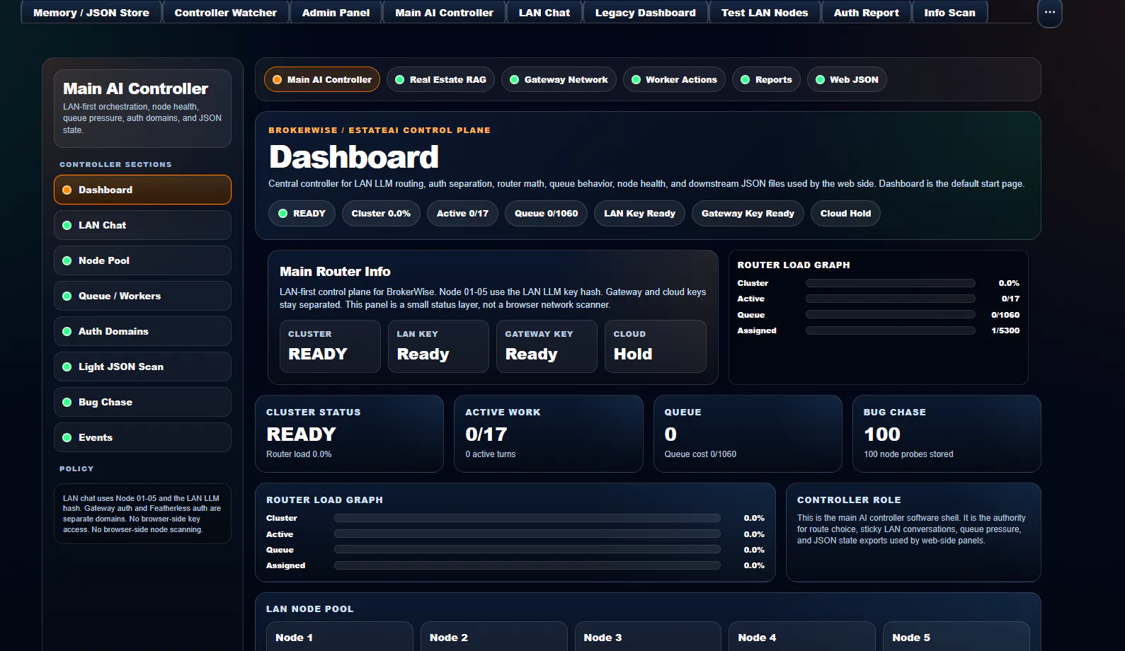1125x651 pixels.
Task: Go to the LAN Chat top tab
Action: (x=544, y=13)
